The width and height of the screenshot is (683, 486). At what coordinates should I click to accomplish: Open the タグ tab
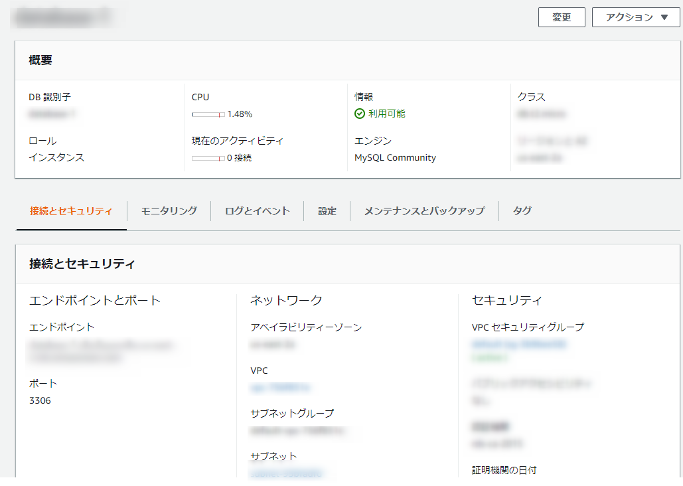pos(522,211)
